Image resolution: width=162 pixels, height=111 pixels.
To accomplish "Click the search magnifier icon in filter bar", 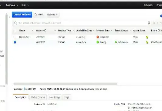I will click(x=15, y=23).
